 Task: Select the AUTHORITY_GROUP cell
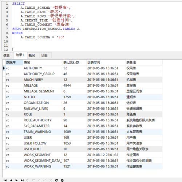[x=43, y=74]
